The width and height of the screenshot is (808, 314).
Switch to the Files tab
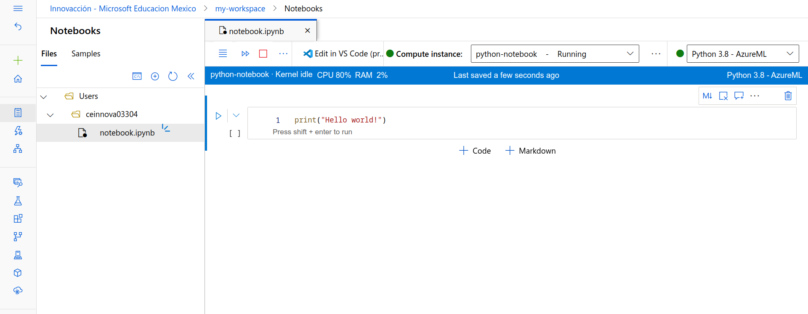49,54
